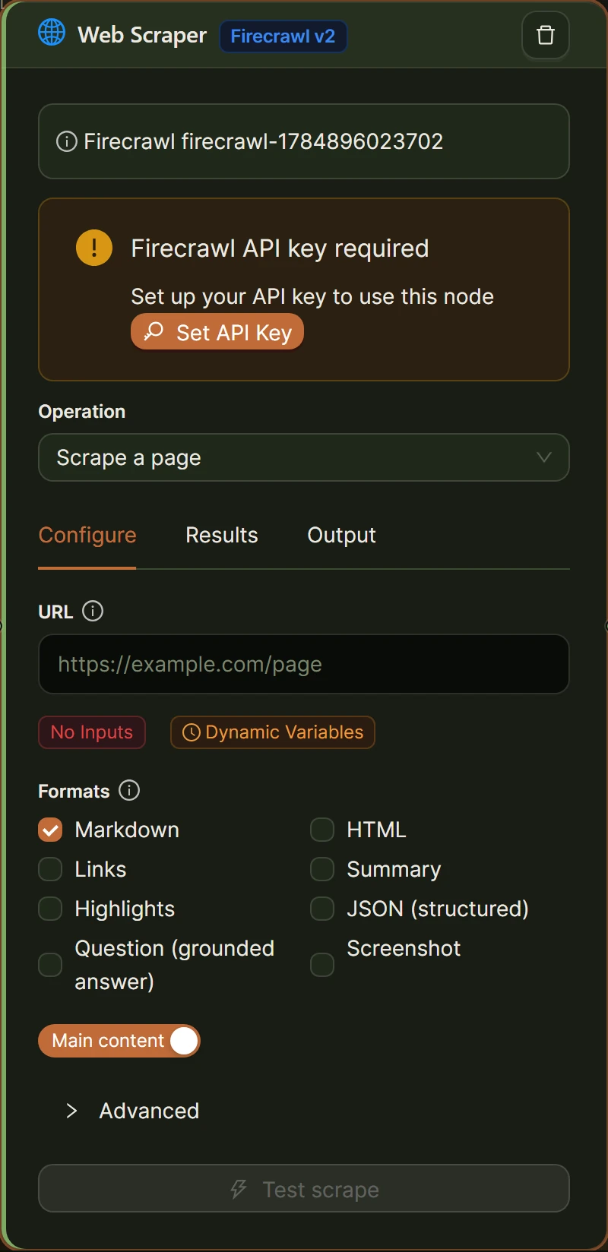Enable the JSON (structured) checkbox

(x=322, y=909)
